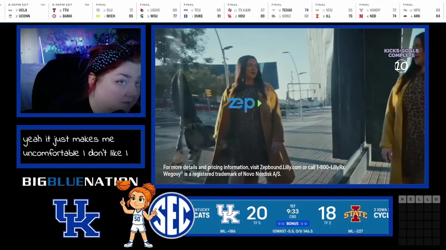Click the BONUS indicator in the scoreboard
The width and height of the screenshot is (446, 250).
292,224
